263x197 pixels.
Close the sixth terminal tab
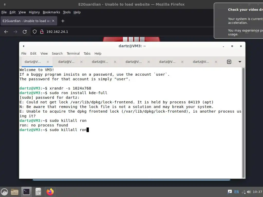(x=216, y=62)
